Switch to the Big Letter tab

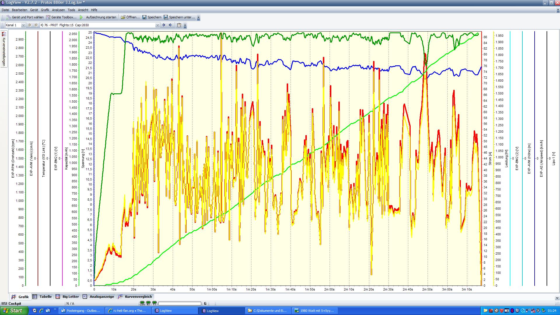point(67,297)
